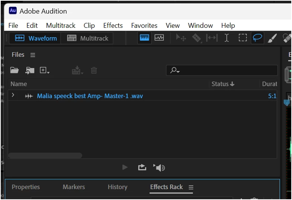The width and height of the screenshot is (292, 200).
Task: Open the Window menu
Action: [x=200, y=26]
